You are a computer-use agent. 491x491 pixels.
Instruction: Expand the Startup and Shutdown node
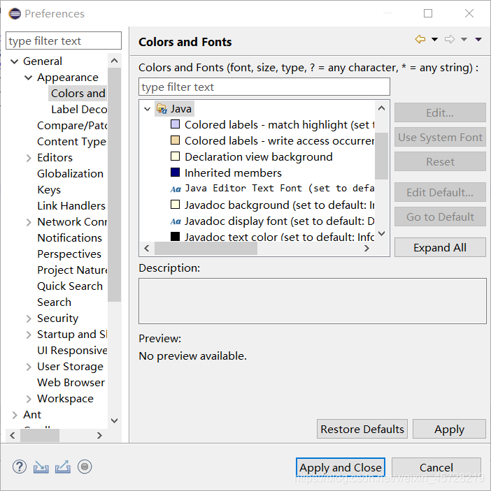pyautogui.click(x=29, y=335)
